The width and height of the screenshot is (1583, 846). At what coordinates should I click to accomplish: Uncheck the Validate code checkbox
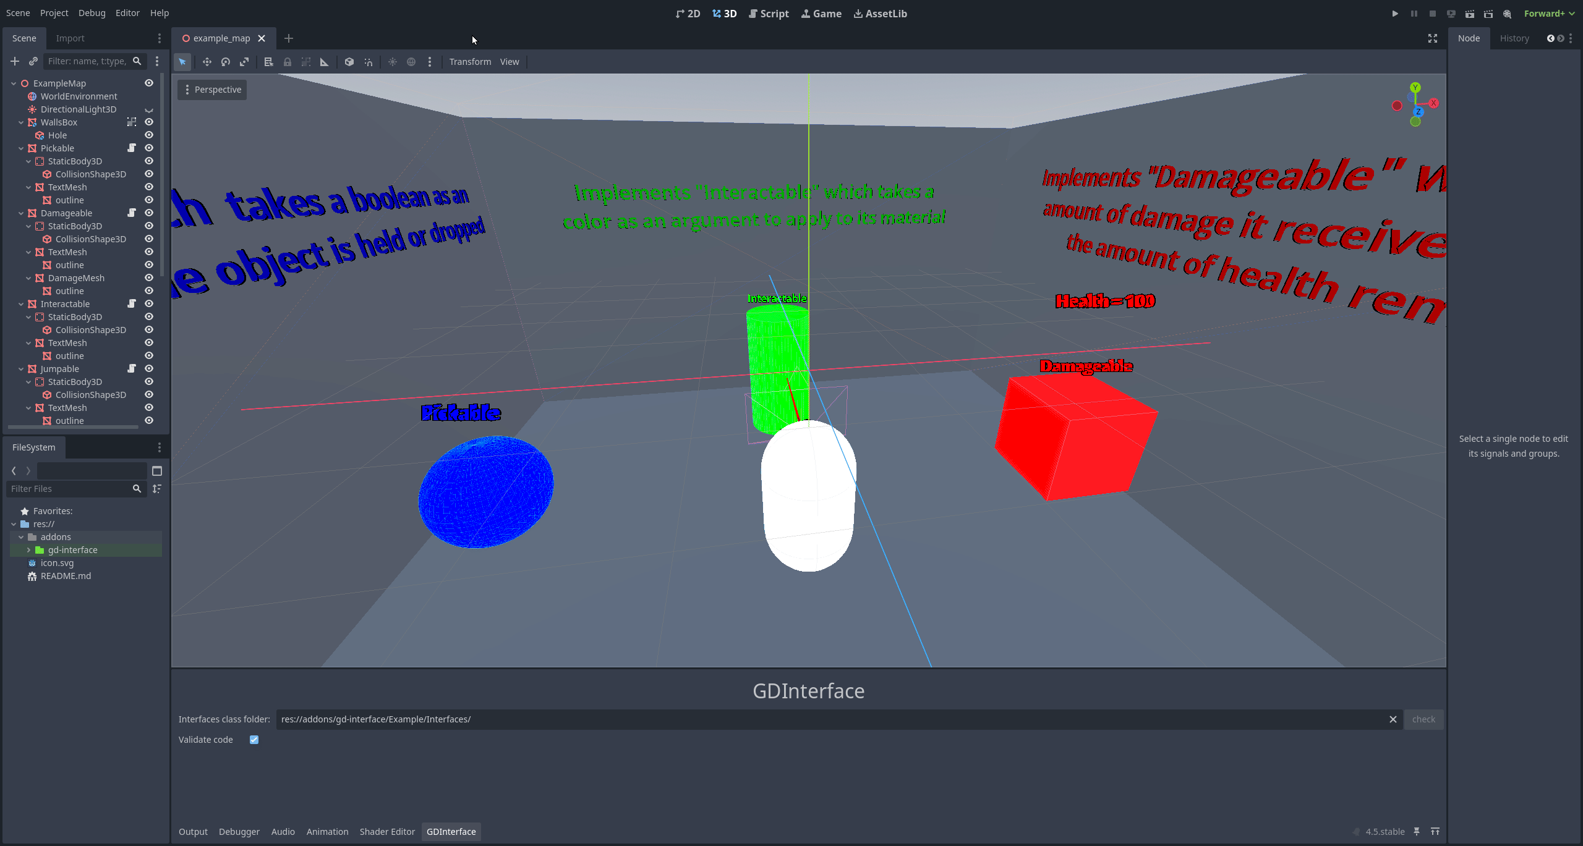click(254, 740)
